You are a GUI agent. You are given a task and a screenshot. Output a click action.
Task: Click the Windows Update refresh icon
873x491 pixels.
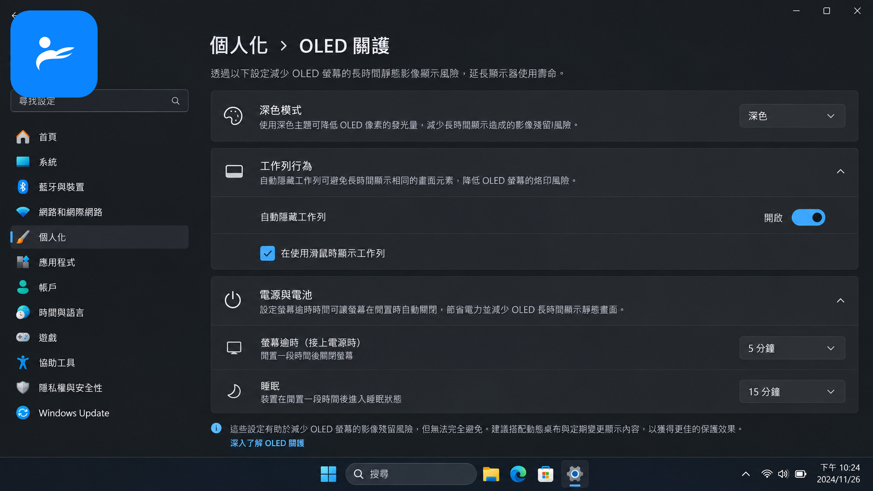(x=23, y=413)
